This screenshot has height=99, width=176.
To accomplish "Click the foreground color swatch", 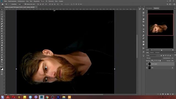I will 1,68.
